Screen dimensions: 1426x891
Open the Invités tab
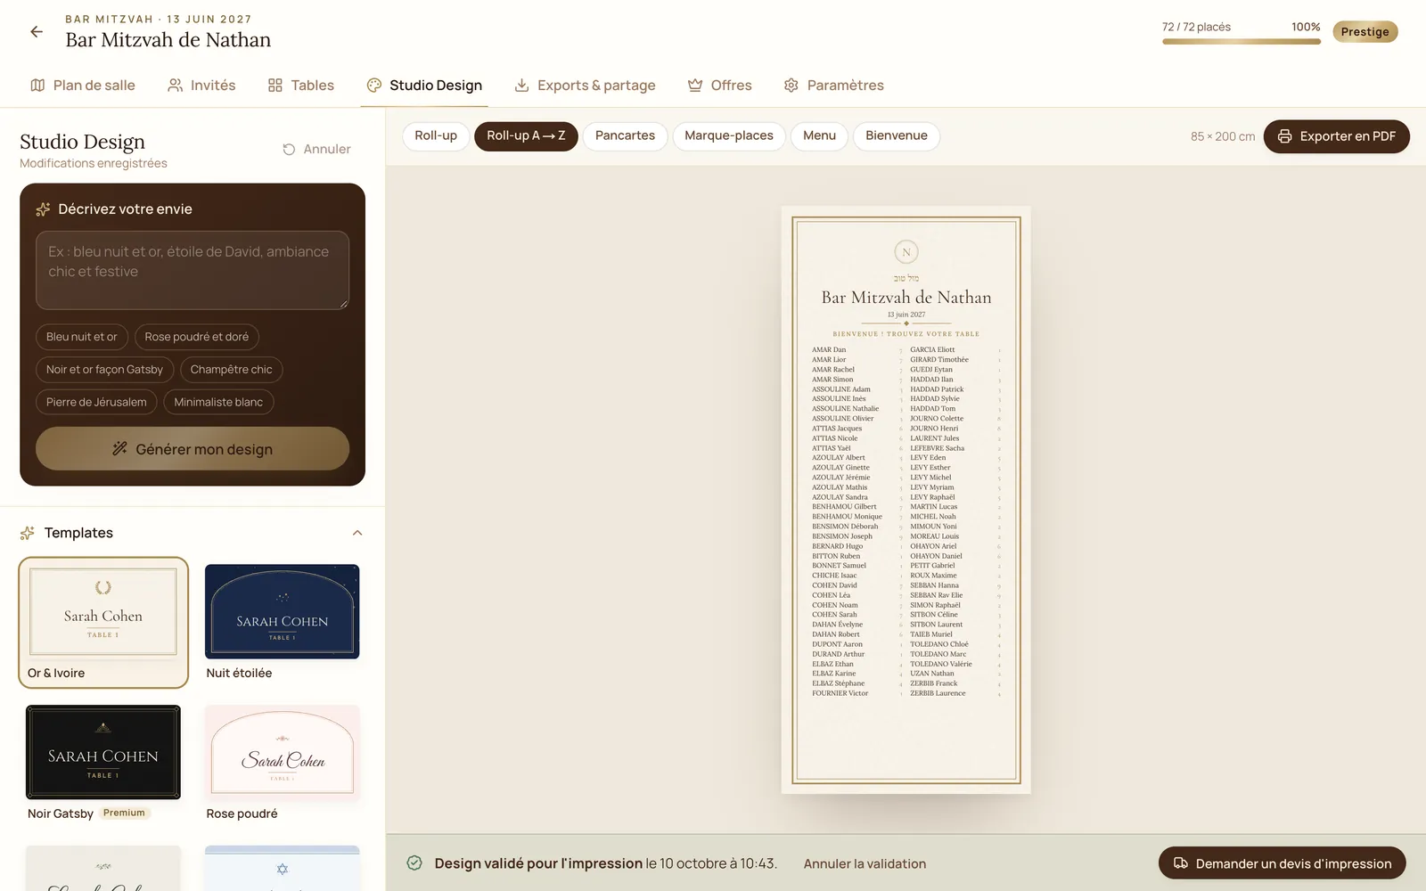pos(201,86)
